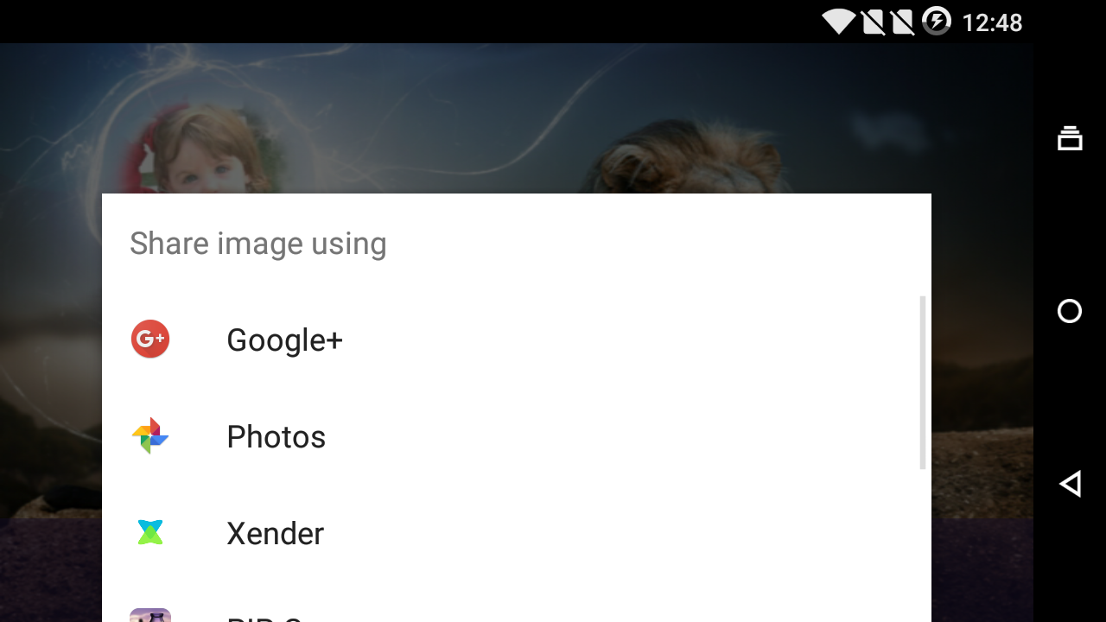1106x622 pixels.
Task: Tap the battery charging status icon
Action: click(x=937, y=21)
